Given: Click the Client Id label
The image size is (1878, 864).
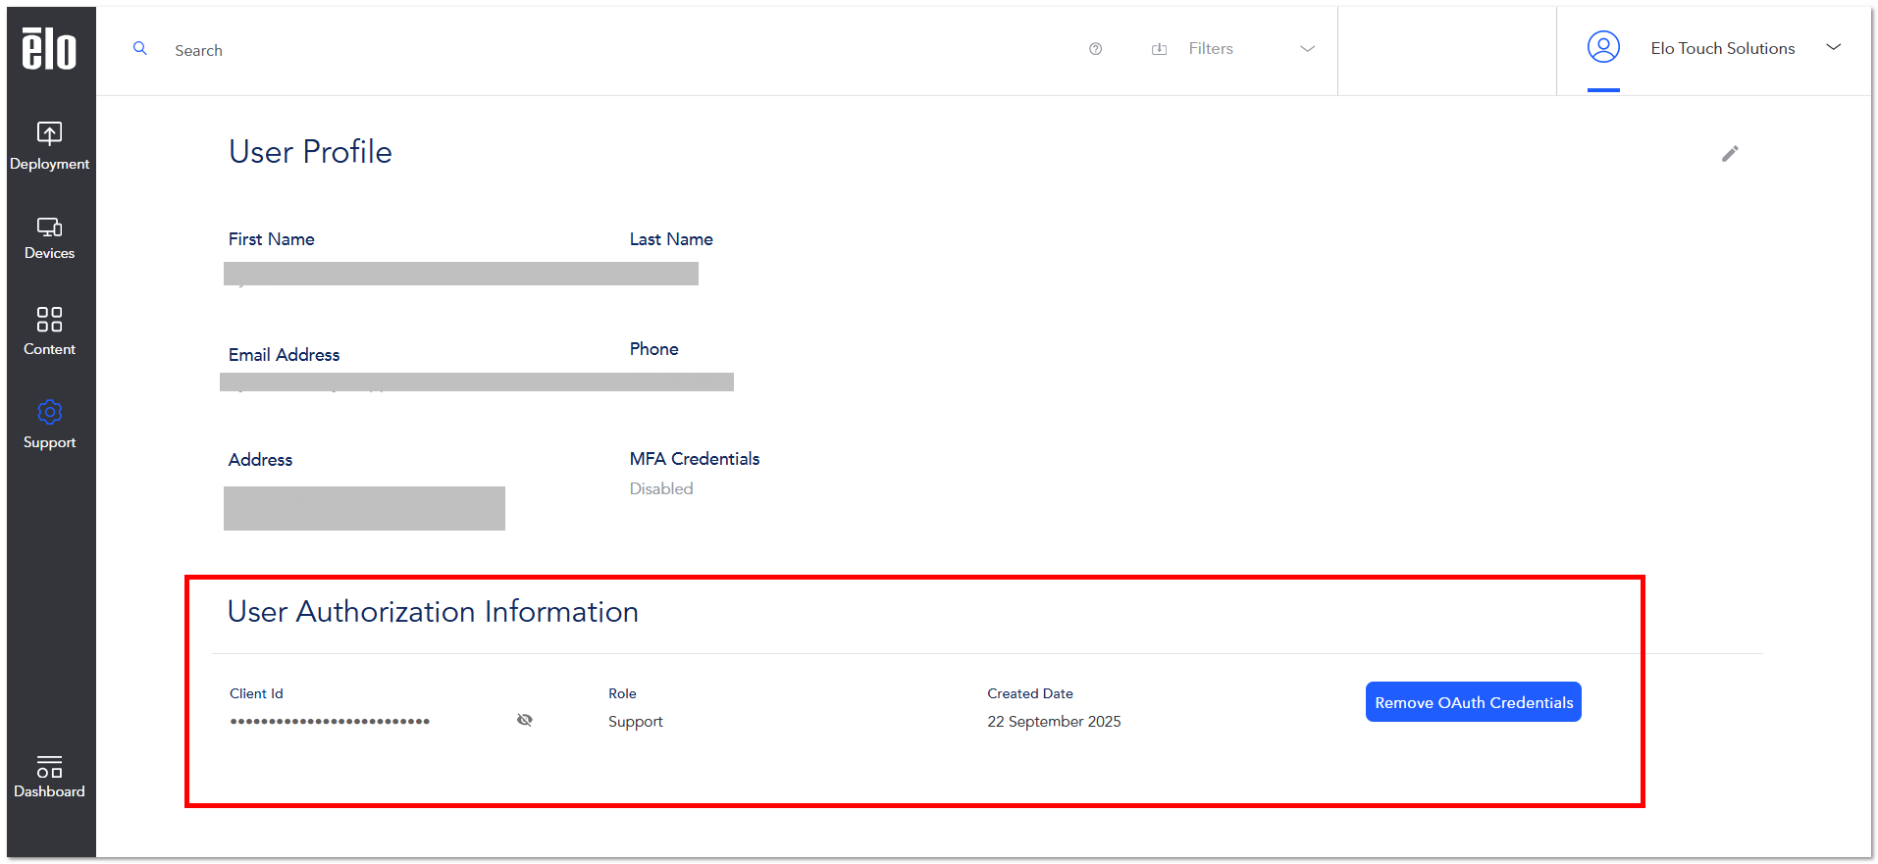Looking at the screenshot, I should [256, 693].
